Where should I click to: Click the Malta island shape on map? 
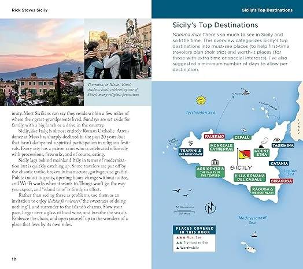[x=249, y=247]
